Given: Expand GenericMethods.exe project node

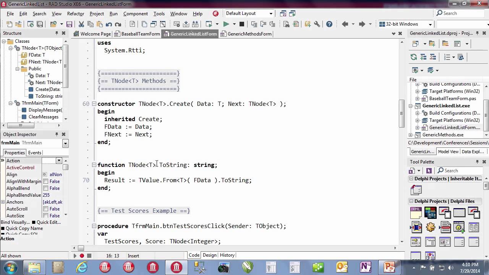Looking at the screenshot, I should pos(411,135).
